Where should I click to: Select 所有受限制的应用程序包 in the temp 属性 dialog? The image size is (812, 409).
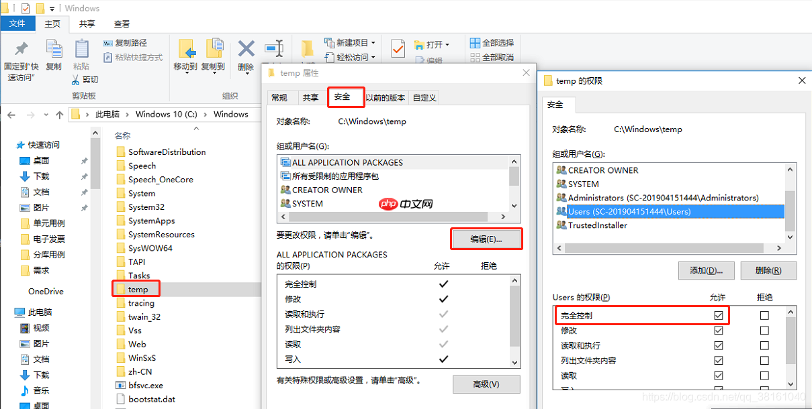click(329, 176)
